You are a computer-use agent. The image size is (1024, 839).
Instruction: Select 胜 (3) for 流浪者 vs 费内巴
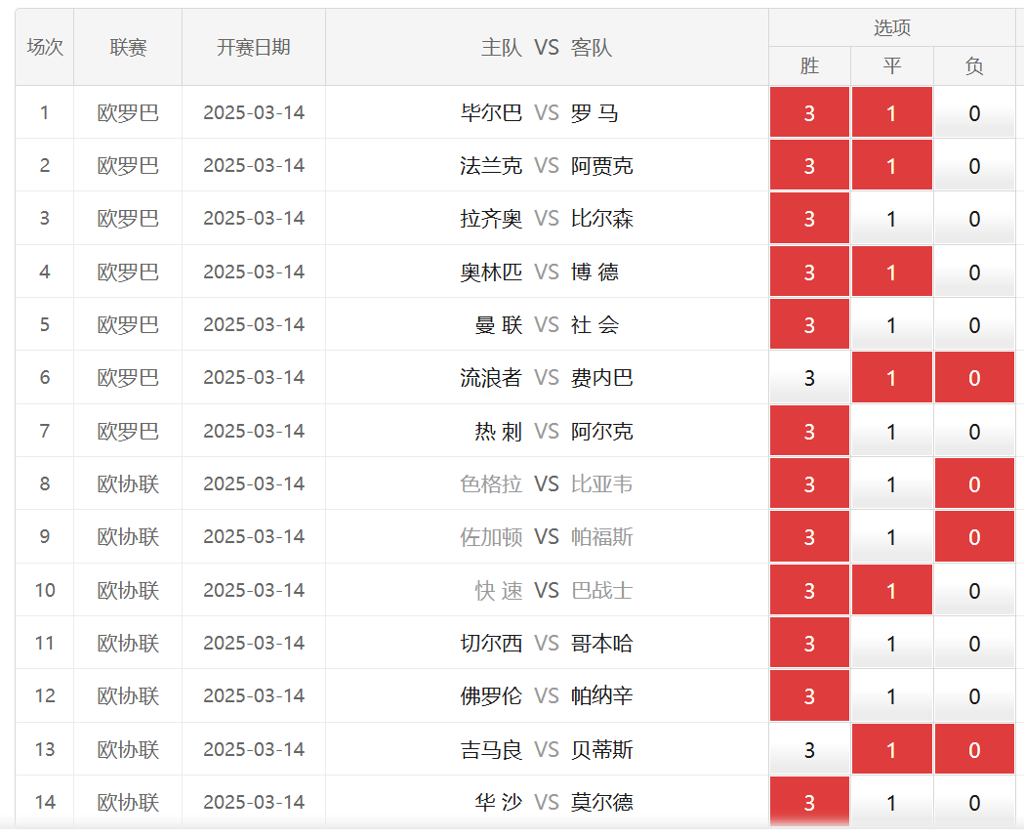point(809,378)
